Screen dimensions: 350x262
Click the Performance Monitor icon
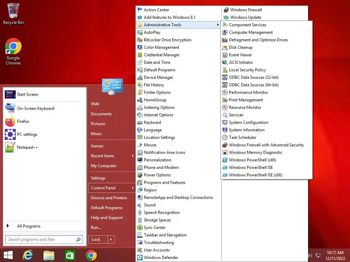coord(225,92)
